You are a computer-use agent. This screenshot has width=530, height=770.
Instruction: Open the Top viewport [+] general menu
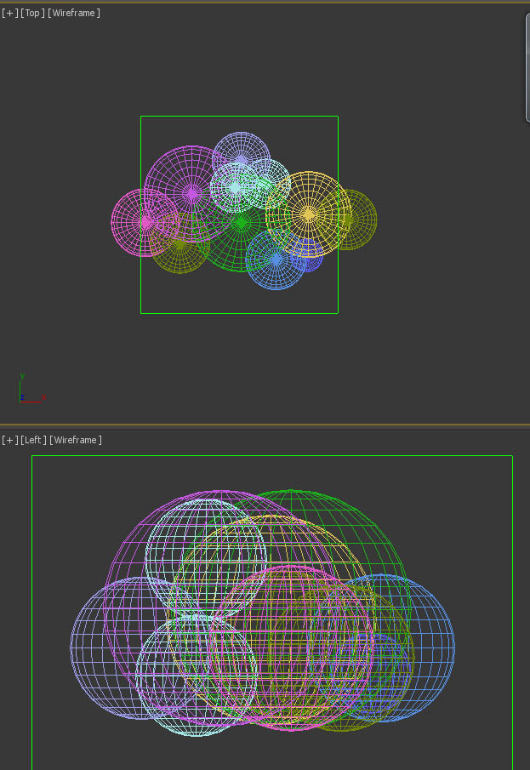(10, 14)
